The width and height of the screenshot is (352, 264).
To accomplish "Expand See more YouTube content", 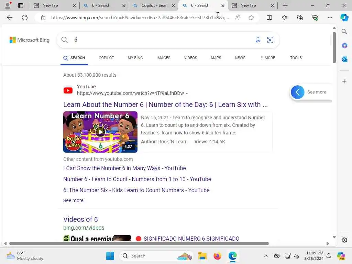I will (73, 200).
